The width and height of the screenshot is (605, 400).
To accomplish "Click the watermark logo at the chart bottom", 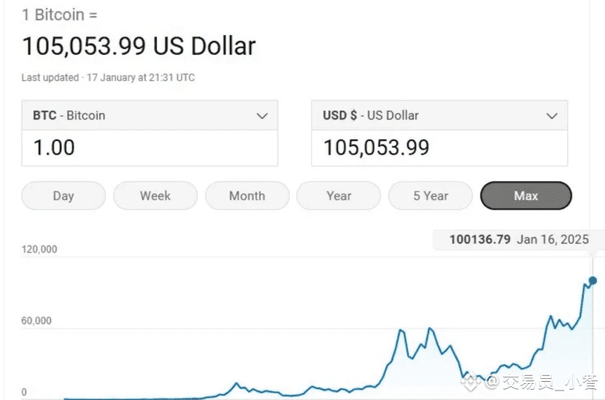I will pos(473,380).
